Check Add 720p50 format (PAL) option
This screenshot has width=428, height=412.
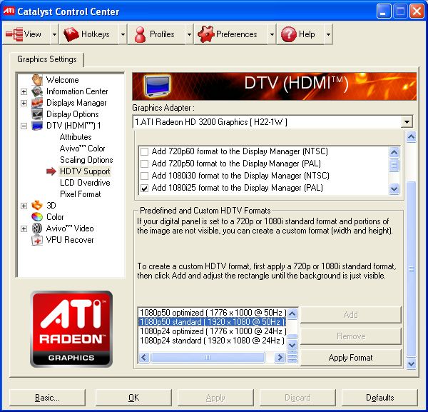(145, 164)
